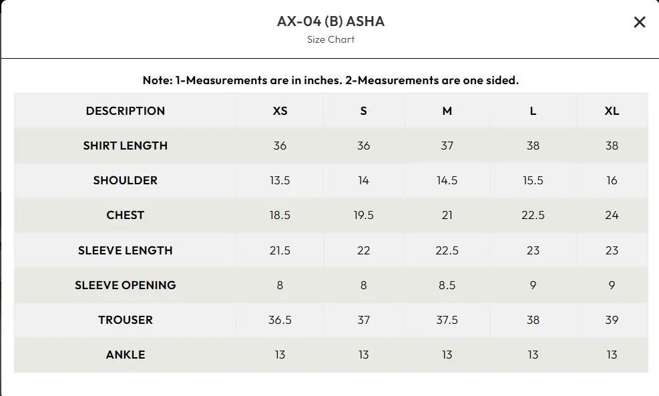Click the TROUSER row label
The width and height of the screenshot is (659, 396).
(126, 320)
